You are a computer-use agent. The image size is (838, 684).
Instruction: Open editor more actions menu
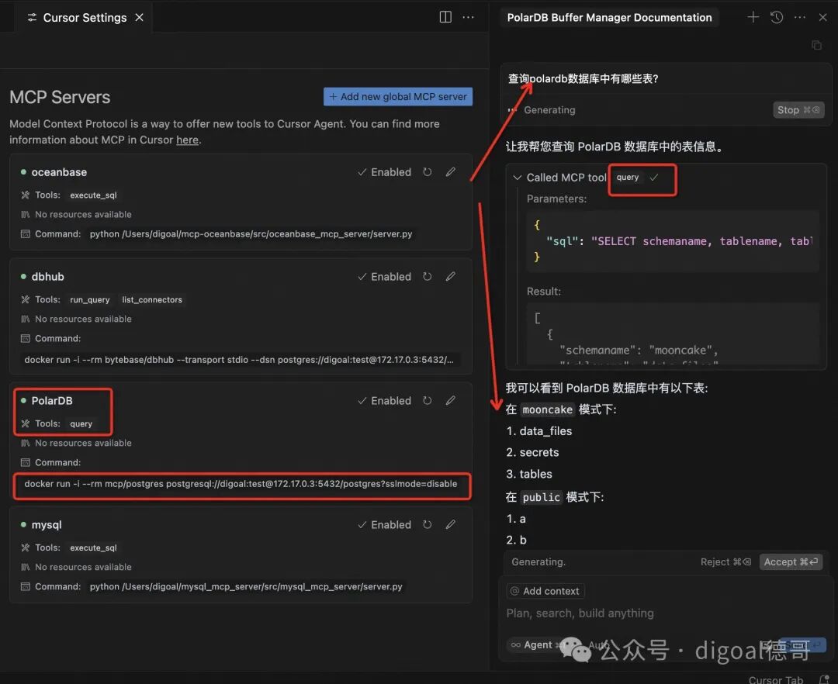click(x=468, y=17)
